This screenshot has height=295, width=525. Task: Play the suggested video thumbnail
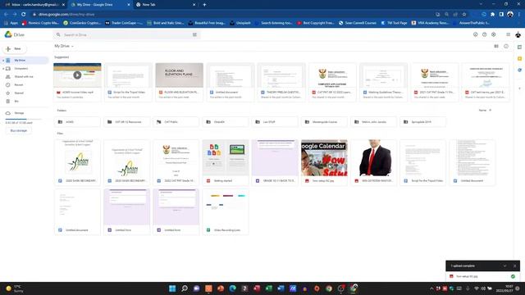(77, 75)
